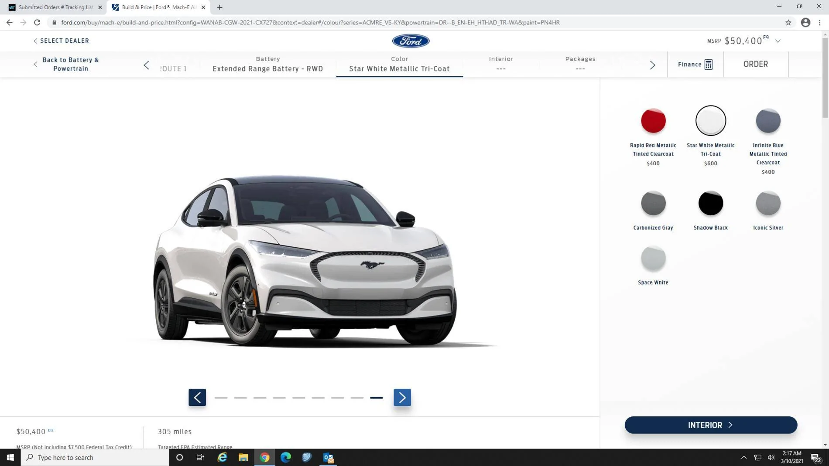
Task: Choose Star White Metallic Tri-Coat paint
Action: (711, 121)
